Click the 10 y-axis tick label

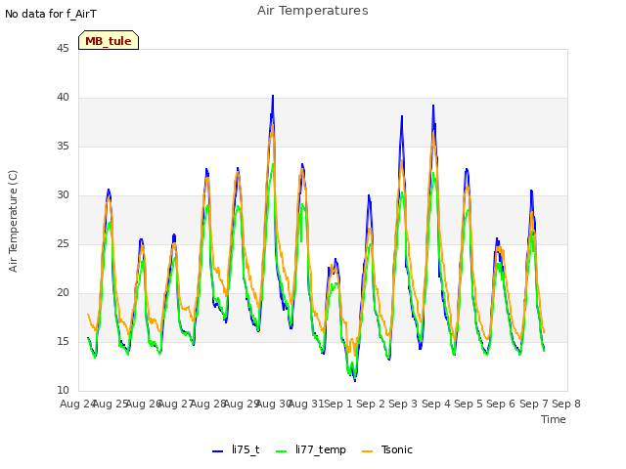tap(63, 391)
